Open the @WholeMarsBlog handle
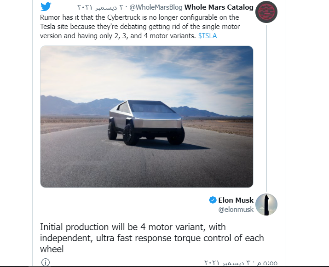Viewport: 329px width, 267px height. coord(157,7)
